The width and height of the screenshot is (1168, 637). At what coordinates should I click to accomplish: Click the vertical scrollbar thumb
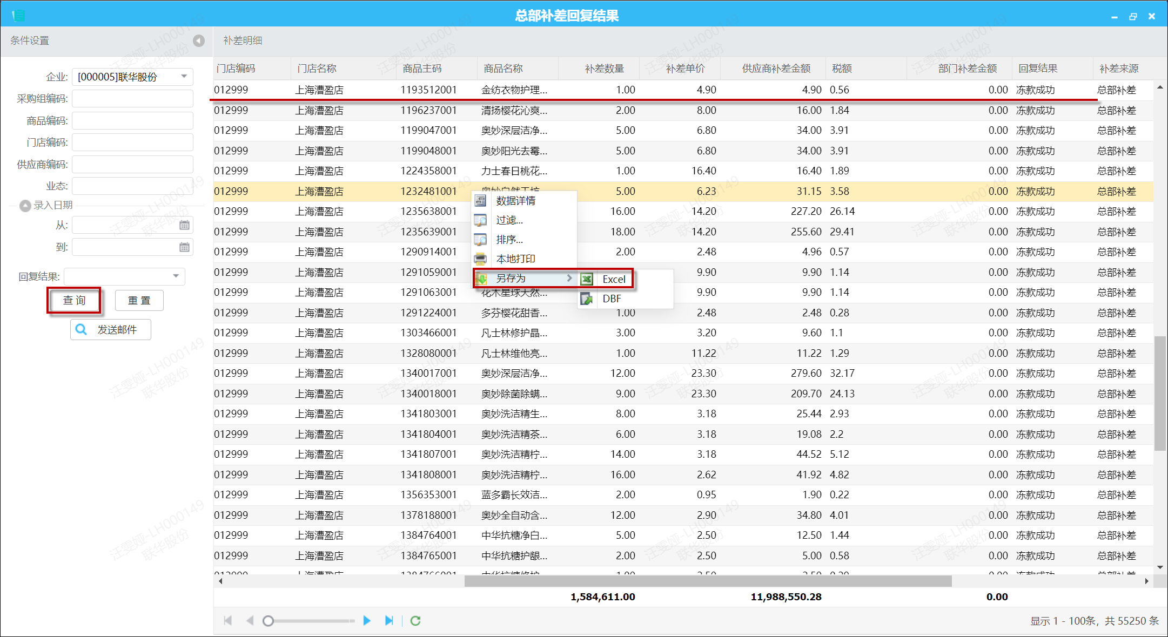[1160, 393]
